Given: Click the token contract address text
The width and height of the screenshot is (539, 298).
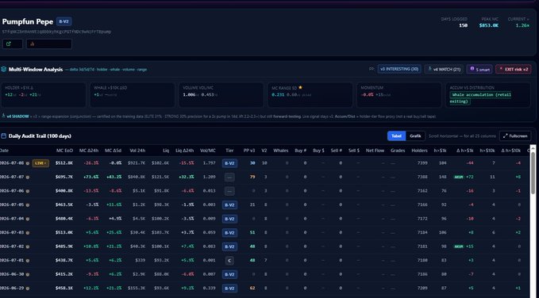Looking at the screenshot, I should (56, 32).
